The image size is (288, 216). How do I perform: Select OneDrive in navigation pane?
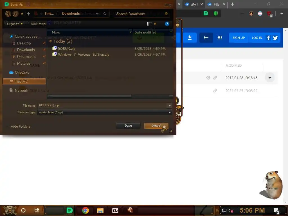click(22, 72)
